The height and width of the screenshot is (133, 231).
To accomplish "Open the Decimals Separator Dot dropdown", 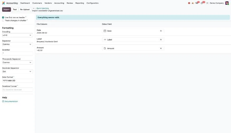I will 17,71.
